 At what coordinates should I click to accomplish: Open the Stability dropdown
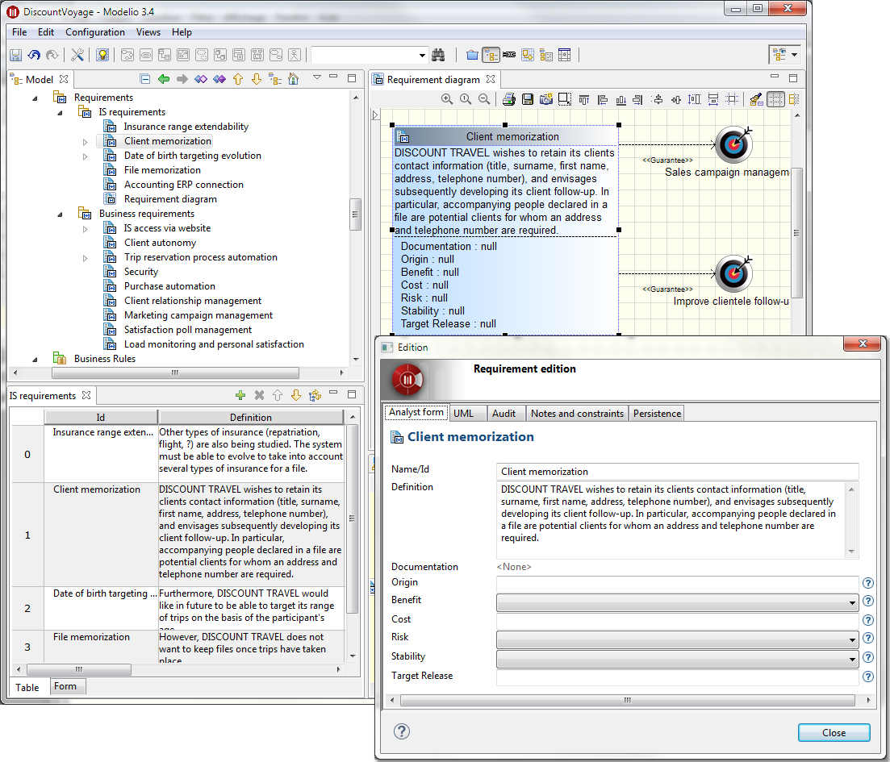click(677, 659)
